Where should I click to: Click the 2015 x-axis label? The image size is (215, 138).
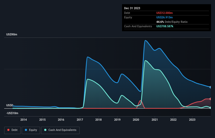pyautogui.click(x=42, y=120)
